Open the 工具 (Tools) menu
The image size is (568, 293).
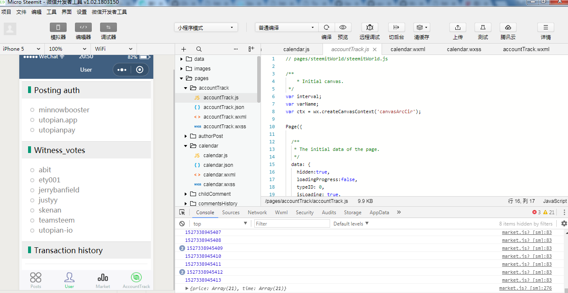[52, 12]
